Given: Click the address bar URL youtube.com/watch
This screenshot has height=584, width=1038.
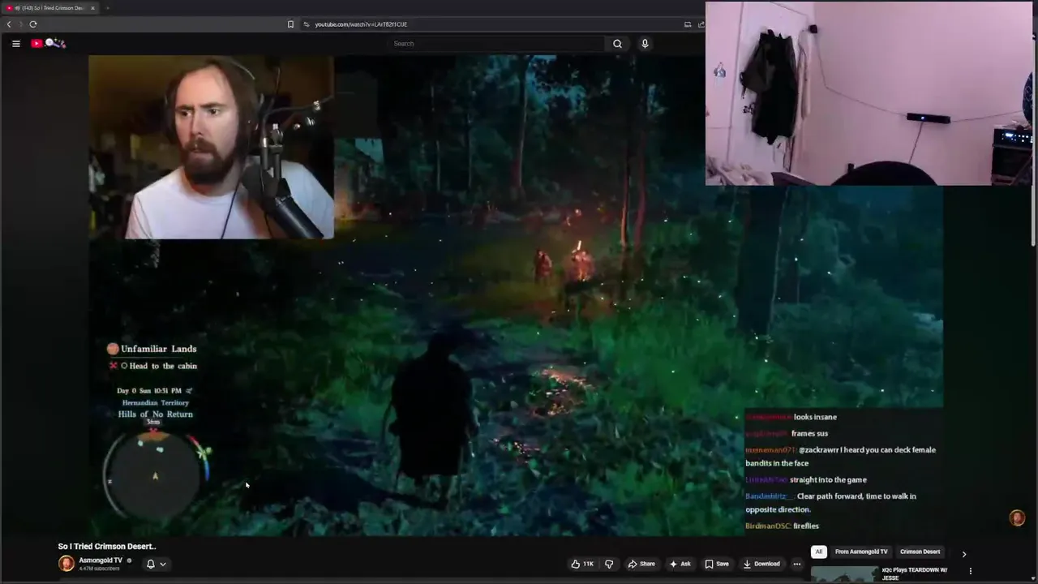Looking at the screenshot, I should click(x=361, y=24).
